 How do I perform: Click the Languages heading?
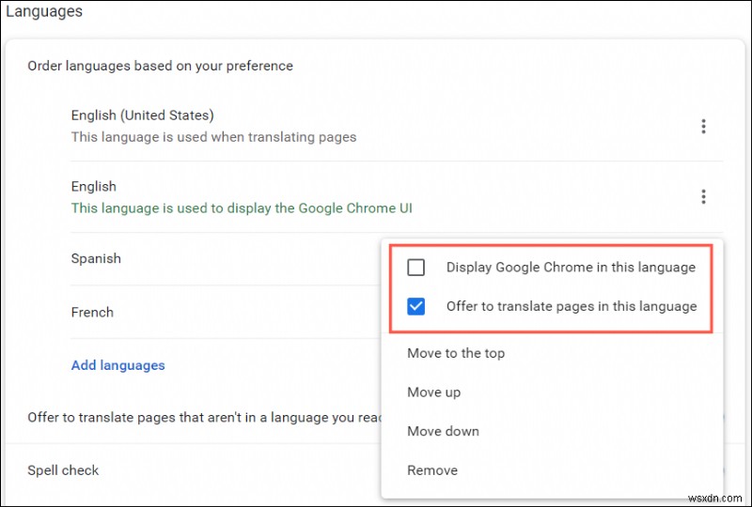pyautogui.click(x=44, y=11)
